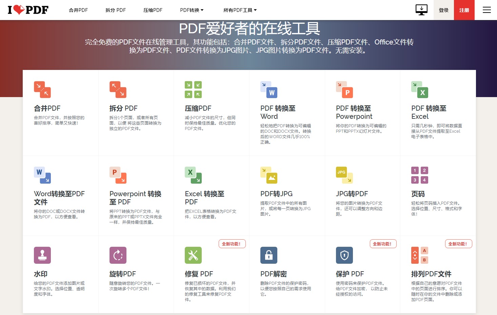
Task: Click the JPG转PDF icon
Action: [344, 175]
